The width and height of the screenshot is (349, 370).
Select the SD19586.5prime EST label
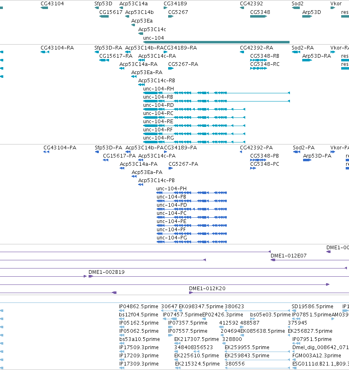[x=313, y=306]
